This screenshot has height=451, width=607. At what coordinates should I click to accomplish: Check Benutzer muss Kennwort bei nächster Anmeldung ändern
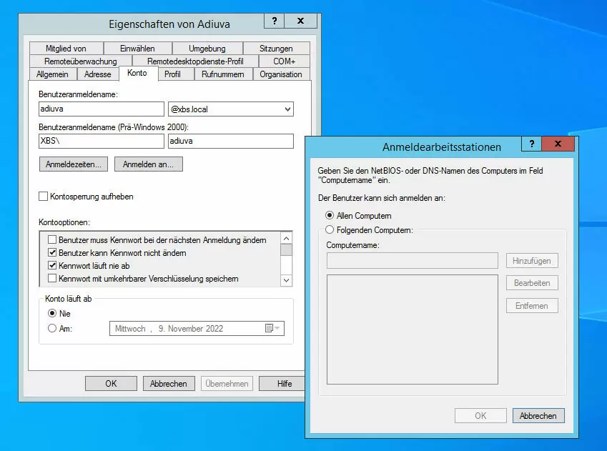(52, 240)
